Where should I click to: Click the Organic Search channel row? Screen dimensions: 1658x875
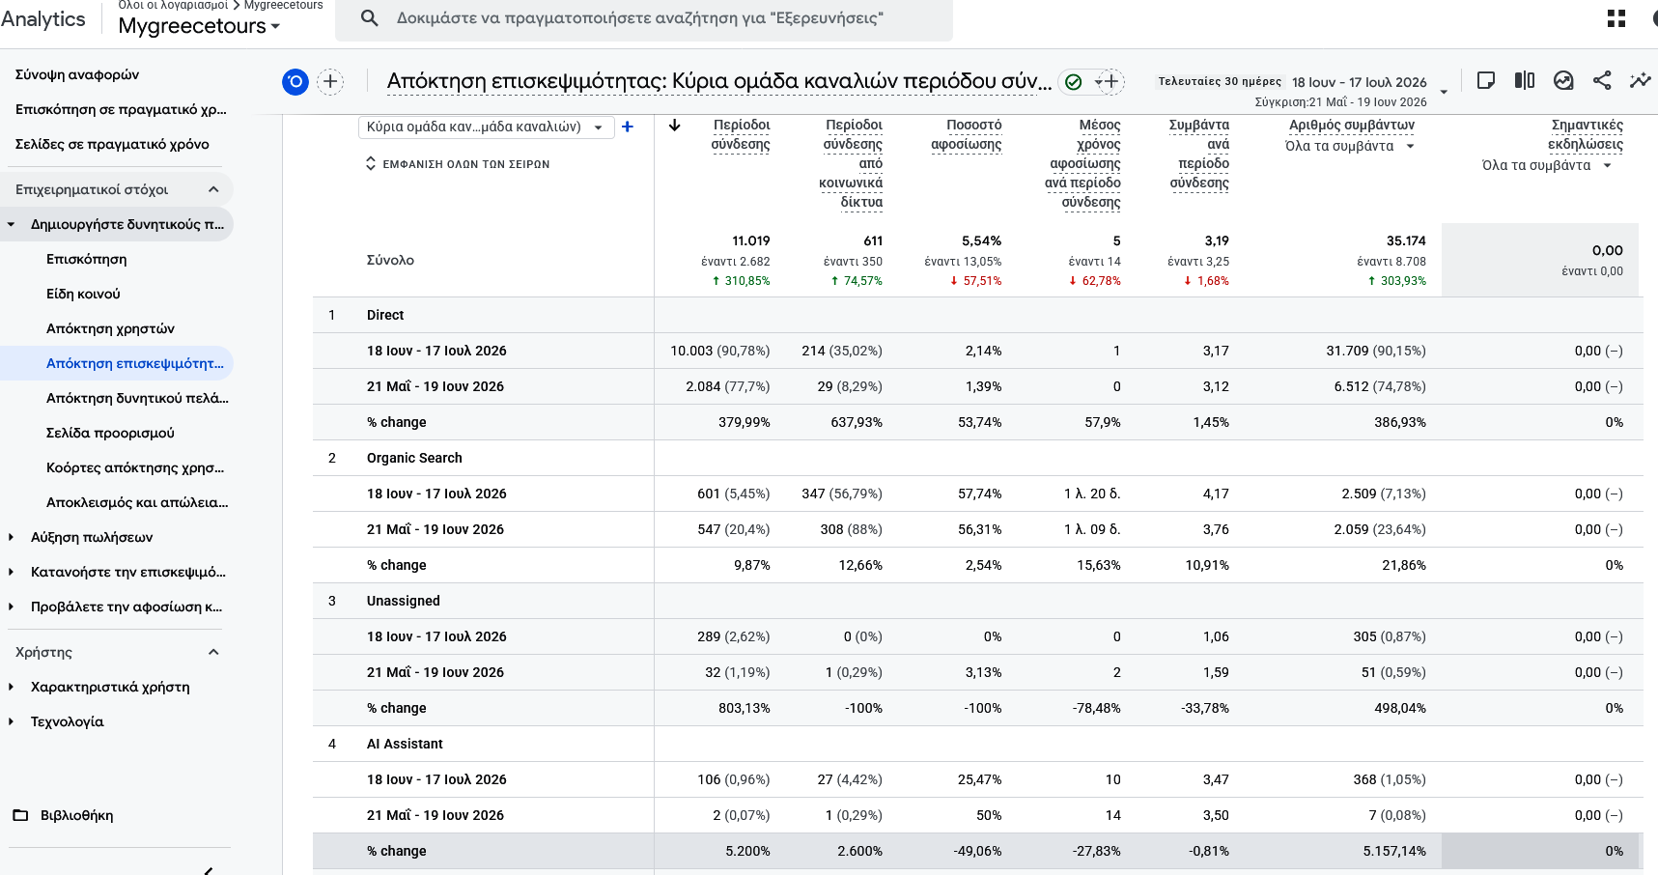click(977, 458)
